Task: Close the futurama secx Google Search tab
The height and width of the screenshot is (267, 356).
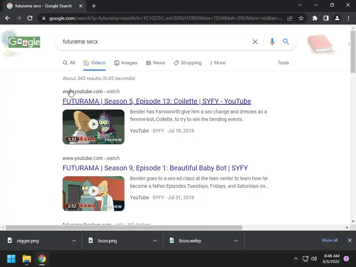Action: tap(81, 6)
